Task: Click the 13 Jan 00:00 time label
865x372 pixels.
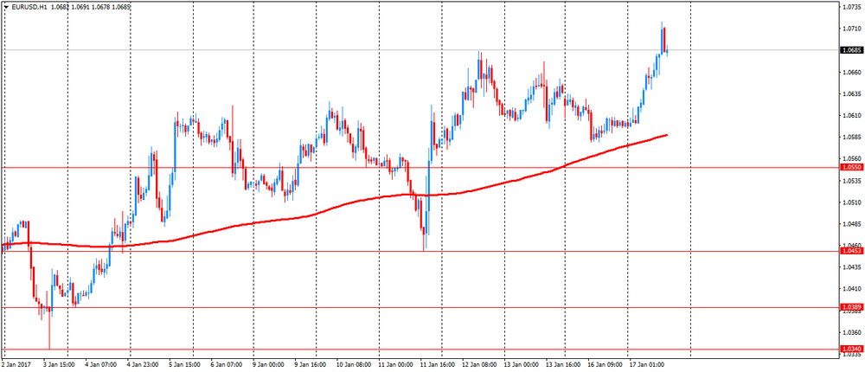Action: [522, 365]
